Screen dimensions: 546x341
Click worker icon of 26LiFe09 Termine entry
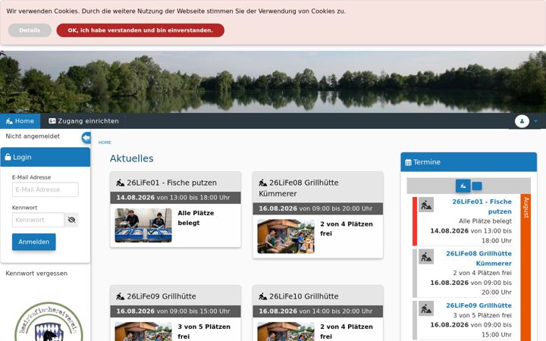(426, 308)
